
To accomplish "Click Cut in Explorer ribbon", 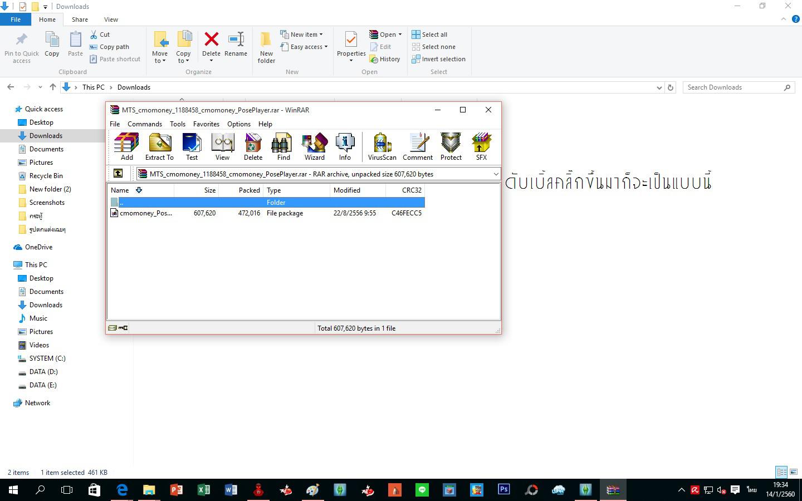I will coord(100,35).
